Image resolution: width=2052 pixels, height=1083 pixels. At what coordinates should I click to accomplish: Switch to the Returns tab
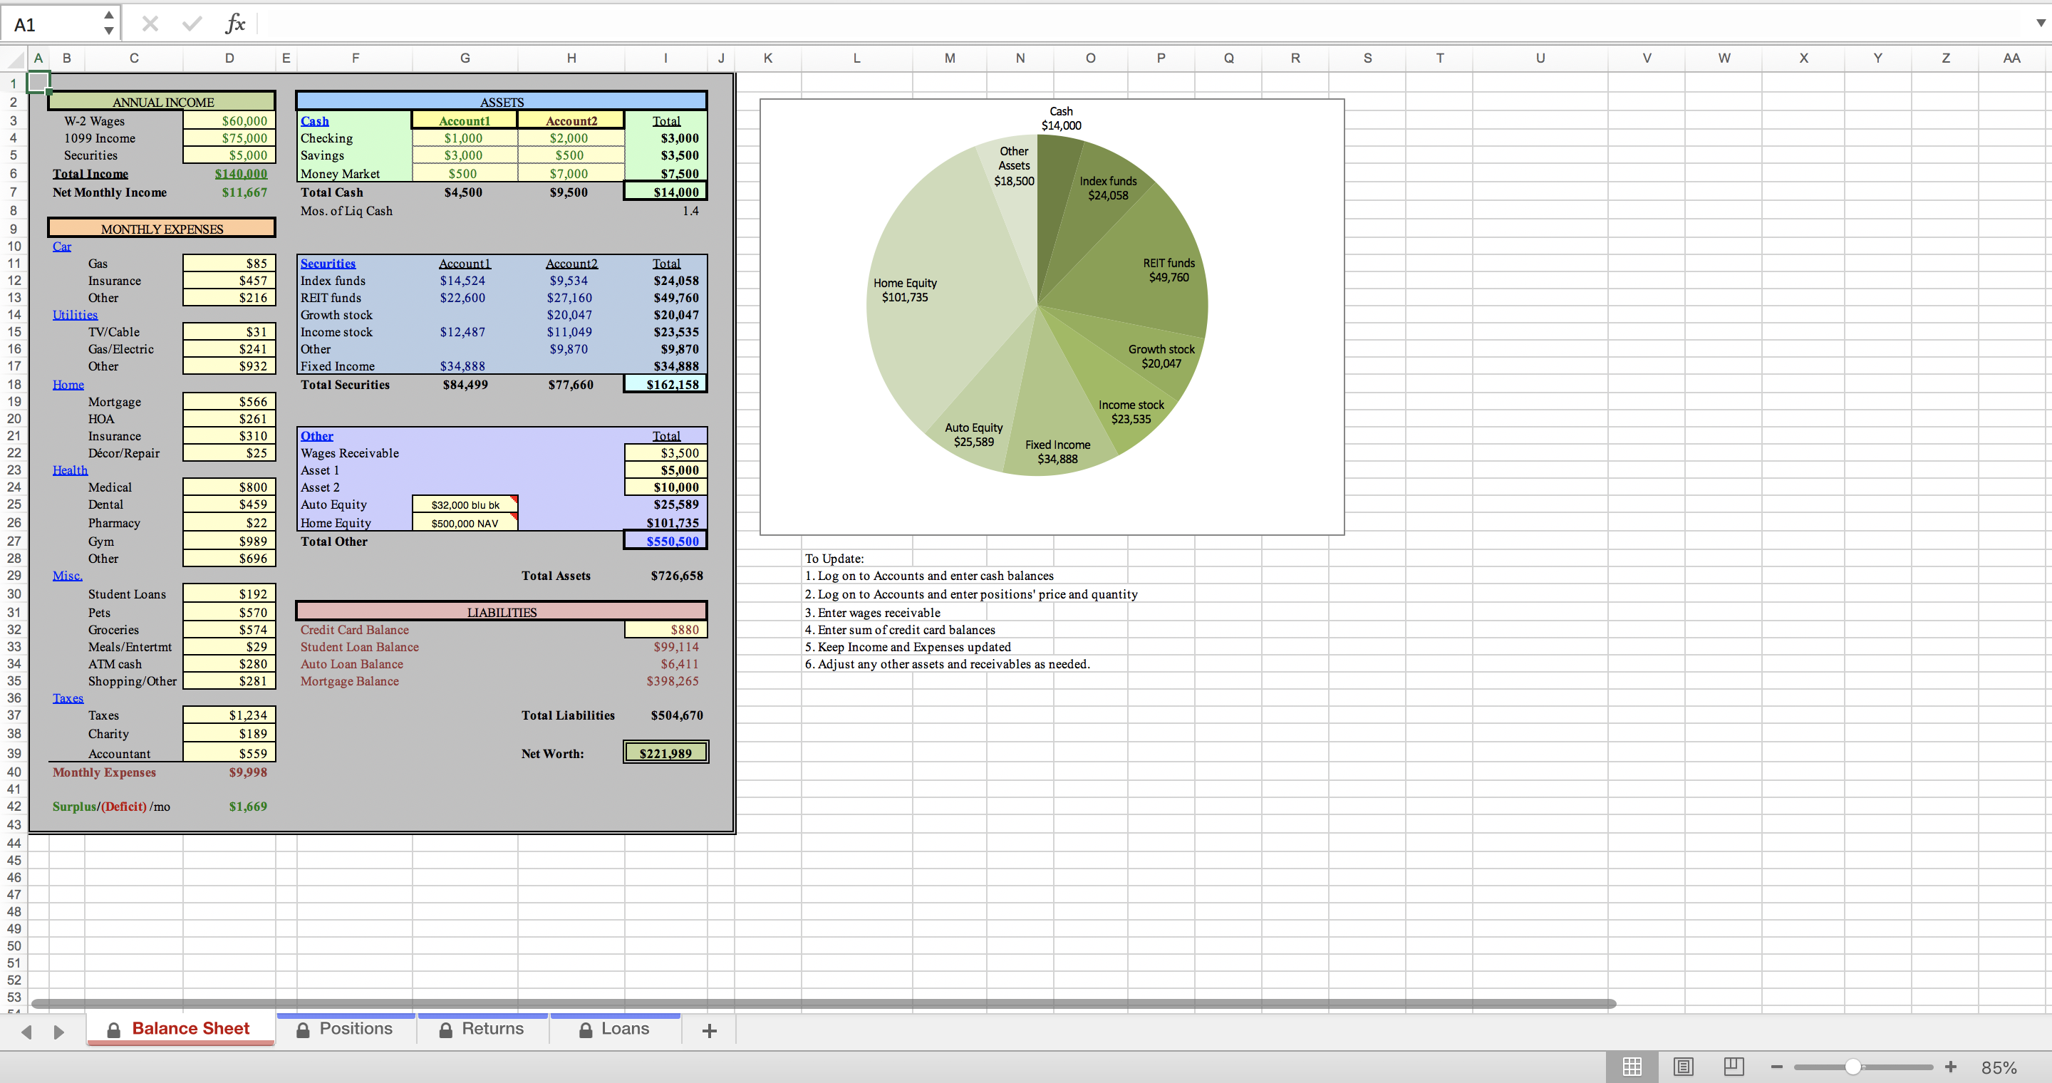pos(483,1028)
